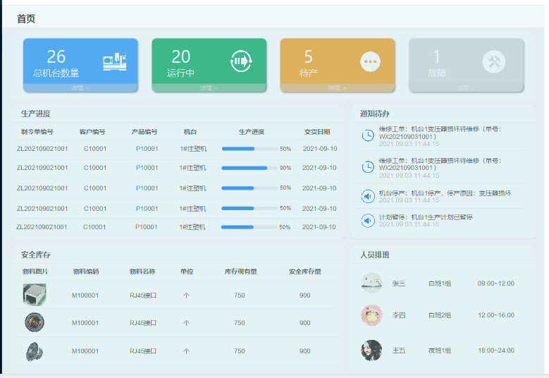Open 详情 on the green 运行中 card

[209, 88]
